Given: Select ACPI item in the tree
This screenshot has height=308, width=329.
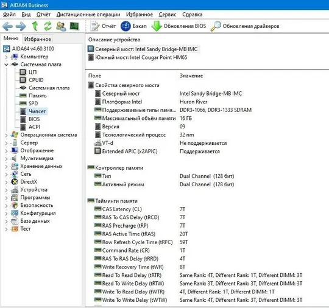Looking at the screenshot, I should pyautogui.click(x=34, y=127).
